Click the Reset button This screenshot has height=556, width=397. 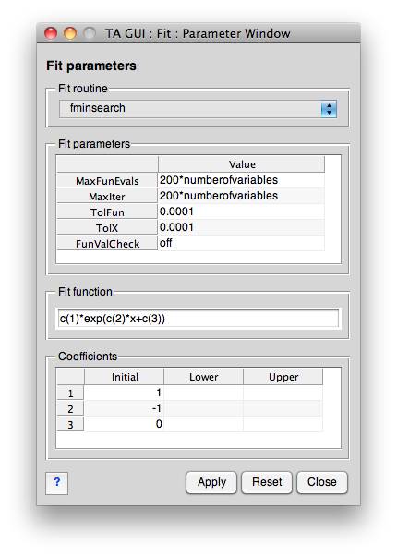pyautogui.click(x=267, y=482)
